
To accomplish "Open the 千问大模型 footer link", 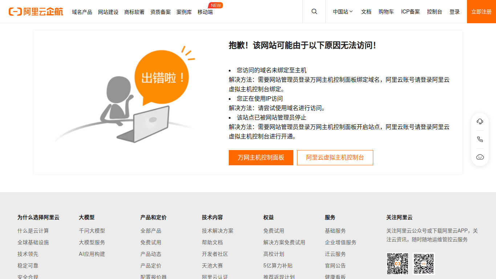I will point(92,231).
